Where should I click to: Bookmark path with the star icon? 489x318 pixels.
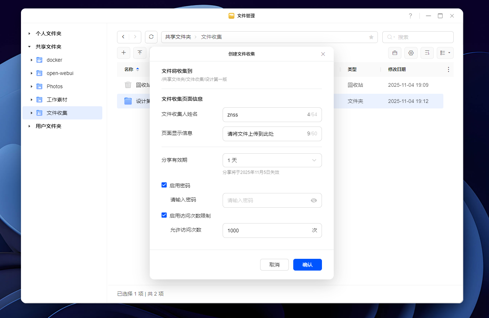pos(371,37)
